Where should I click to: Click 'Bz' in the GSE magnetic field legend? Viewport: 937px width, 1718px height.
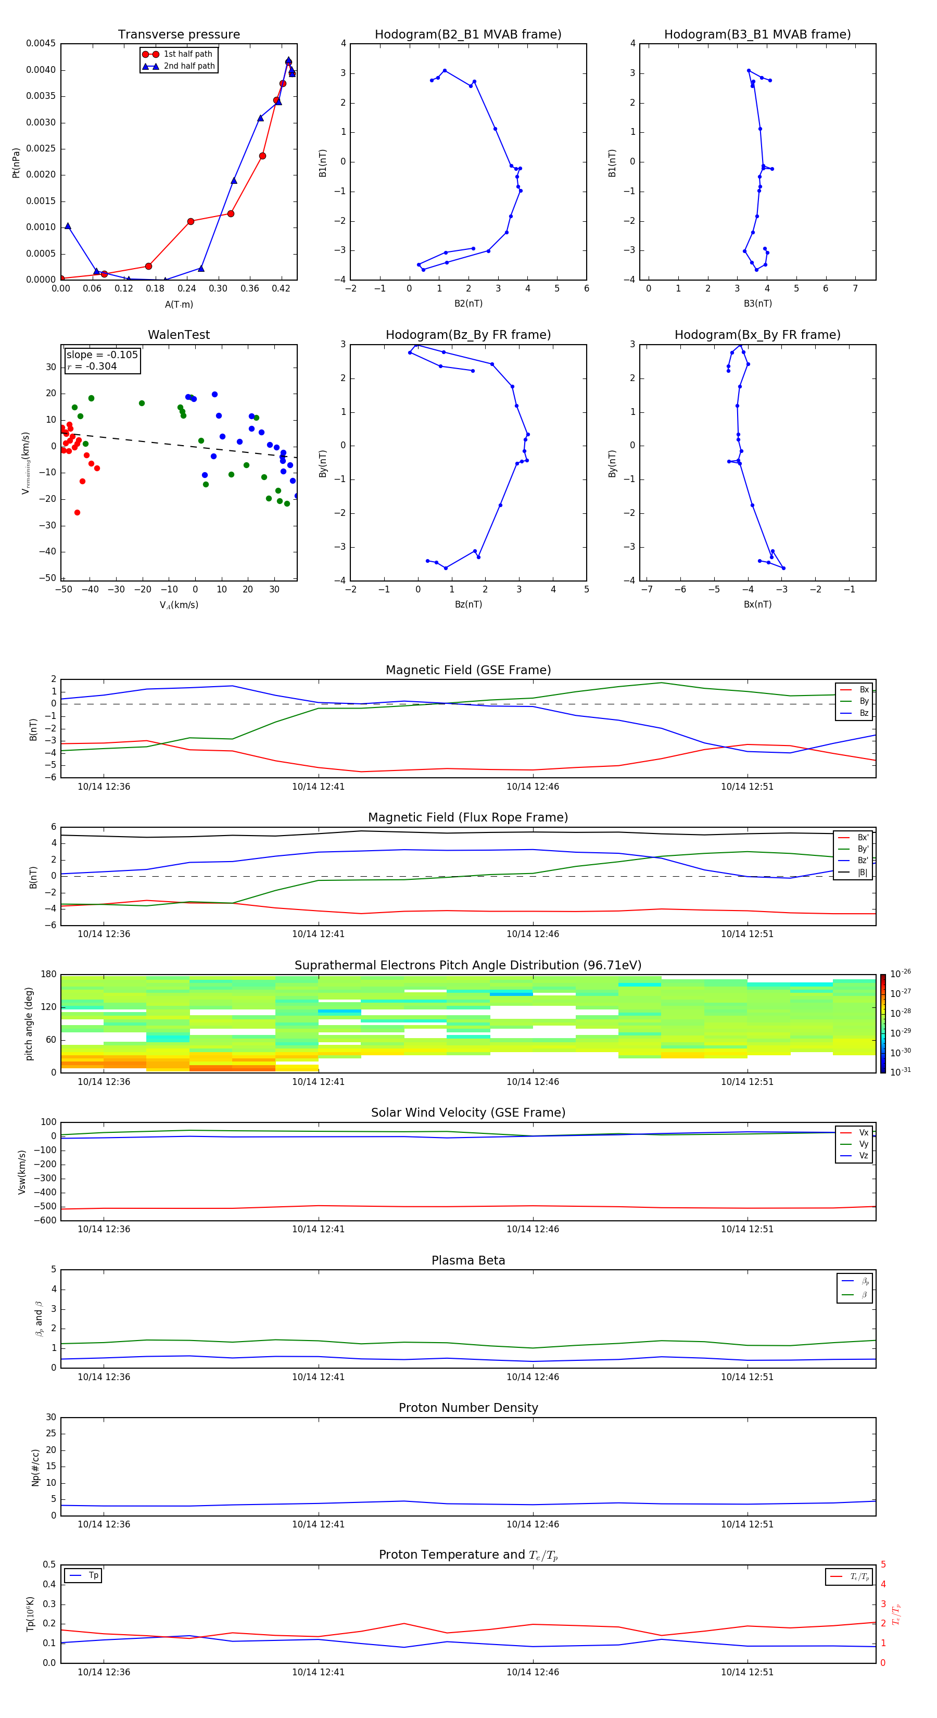[854, 713]
